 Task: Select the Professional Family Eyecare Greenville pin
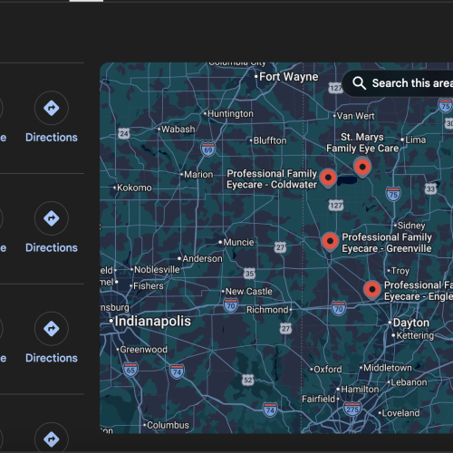(x=330, y=242)
